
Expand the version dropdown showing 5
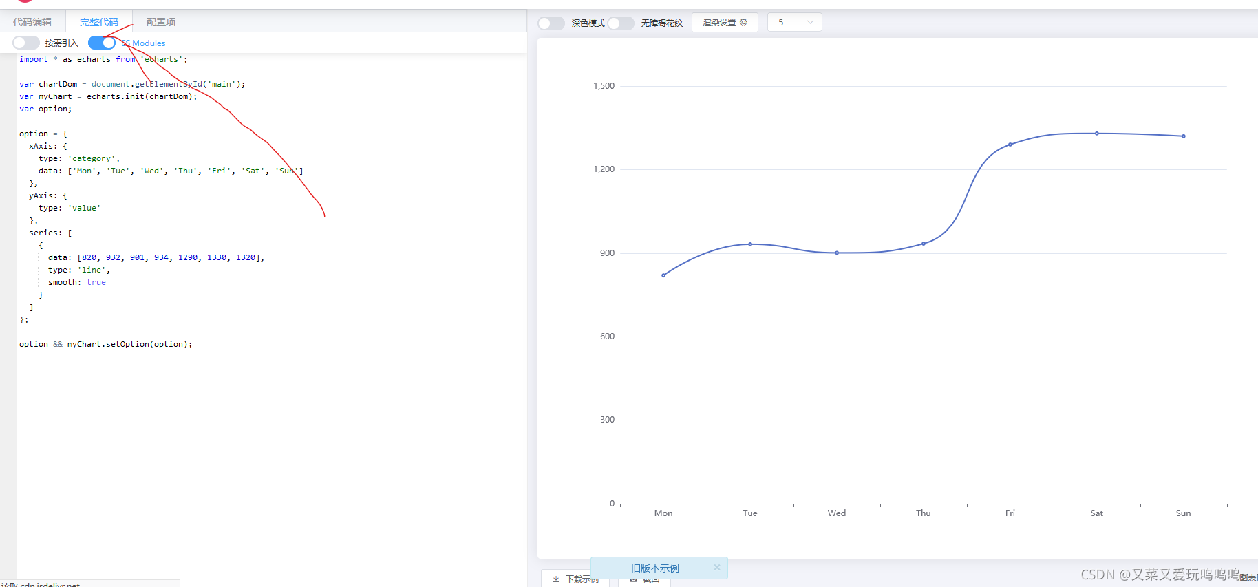[795, 23]
